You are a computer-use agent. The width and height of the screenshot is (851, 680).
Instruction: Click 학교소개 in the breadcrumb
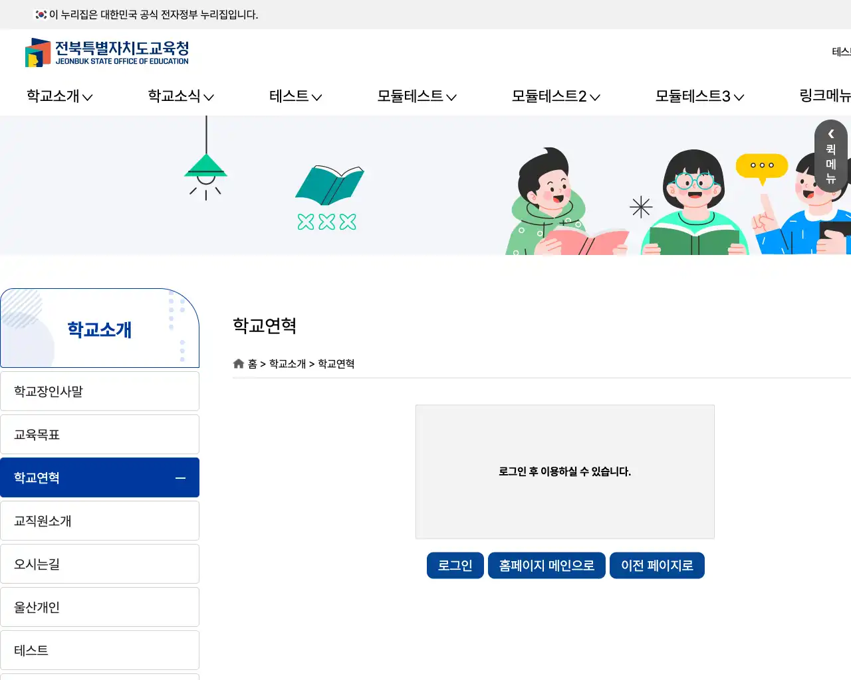coord(287,364)
